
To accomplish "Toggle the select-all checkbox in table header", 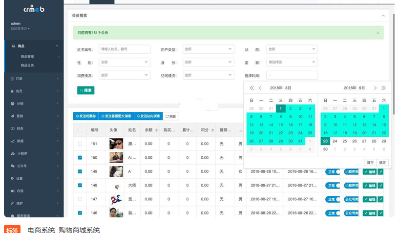I will [80, 130].
